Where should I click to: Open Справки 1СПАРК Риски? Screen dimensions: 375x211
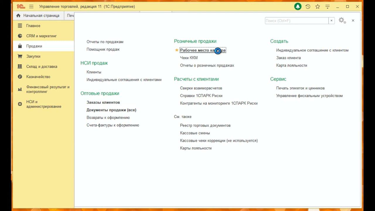tap(201, 96)
